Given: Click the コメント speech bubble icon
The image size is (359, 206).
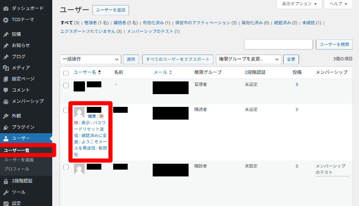Looking at the screenshot, I should (6, 90).
